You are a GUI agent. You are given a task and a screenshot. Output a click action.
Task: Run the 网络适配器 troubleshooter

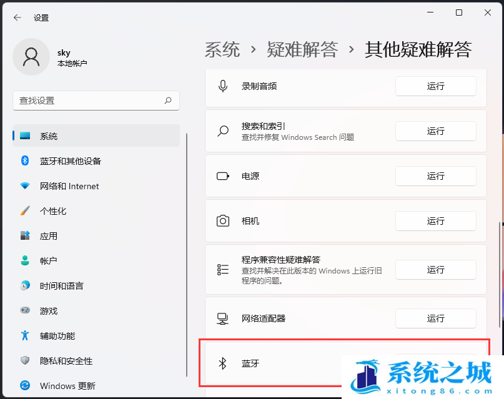[x=435, y=318]
